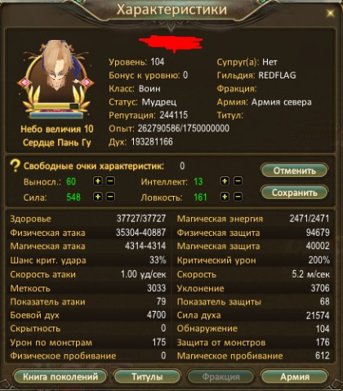Decrease Интеллект with the minus icon
Screen dimensions: 343x391
(238, 181)
